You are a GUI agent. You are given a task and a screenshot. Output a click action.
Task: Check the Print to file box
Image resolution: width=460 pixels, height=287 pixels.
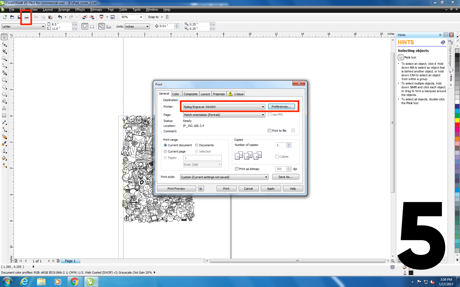point(269,130)
